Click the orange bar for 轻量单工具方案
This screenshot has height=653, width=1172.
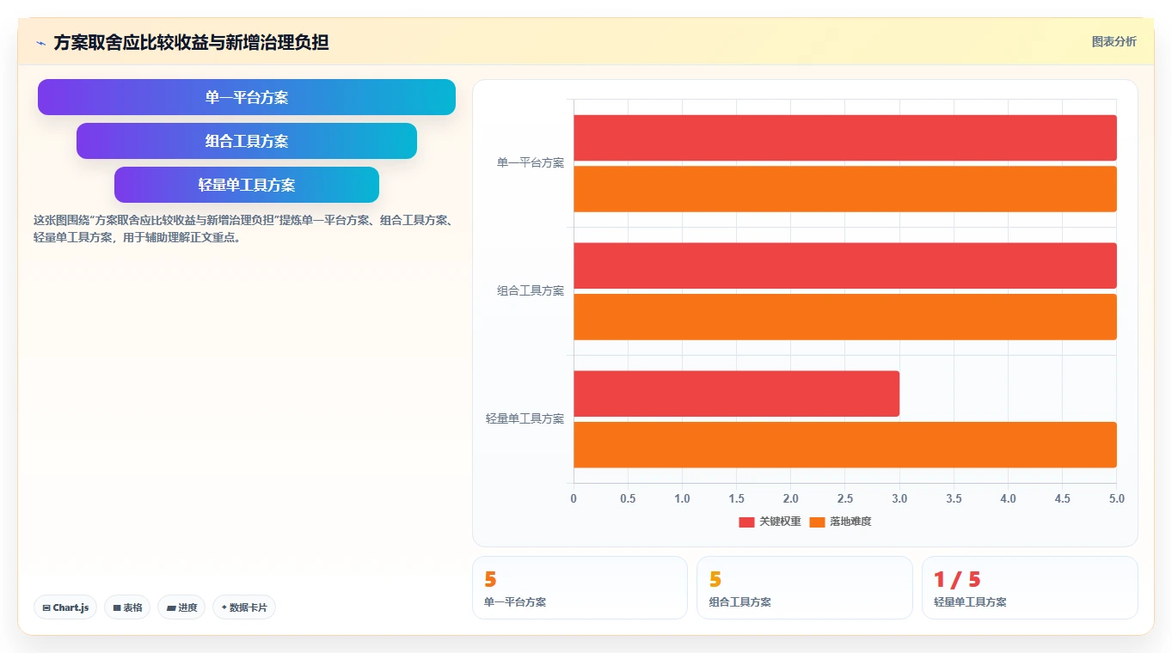click(x=845, y=445)
